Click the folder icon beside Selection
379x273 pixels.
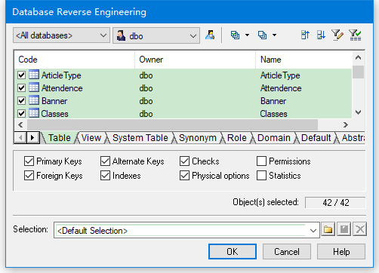tap(328, 229)
